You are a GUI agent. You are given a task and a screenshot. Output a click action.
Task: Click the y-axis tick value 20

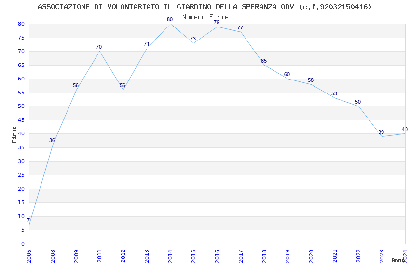[21, 189]
